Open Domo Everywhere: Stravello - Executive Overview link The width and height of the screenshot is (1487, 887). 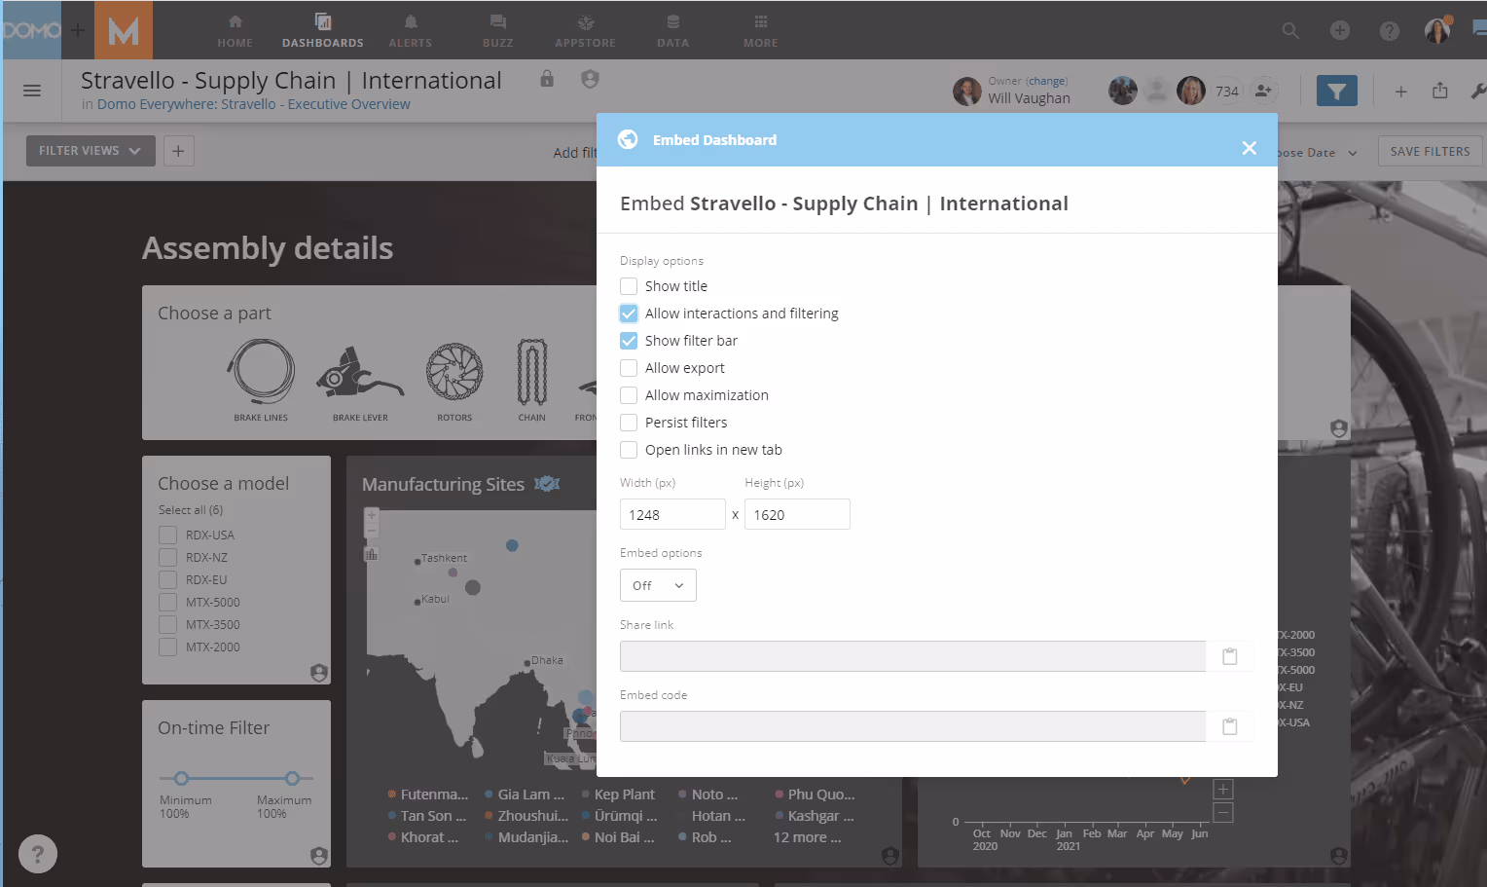253,104
